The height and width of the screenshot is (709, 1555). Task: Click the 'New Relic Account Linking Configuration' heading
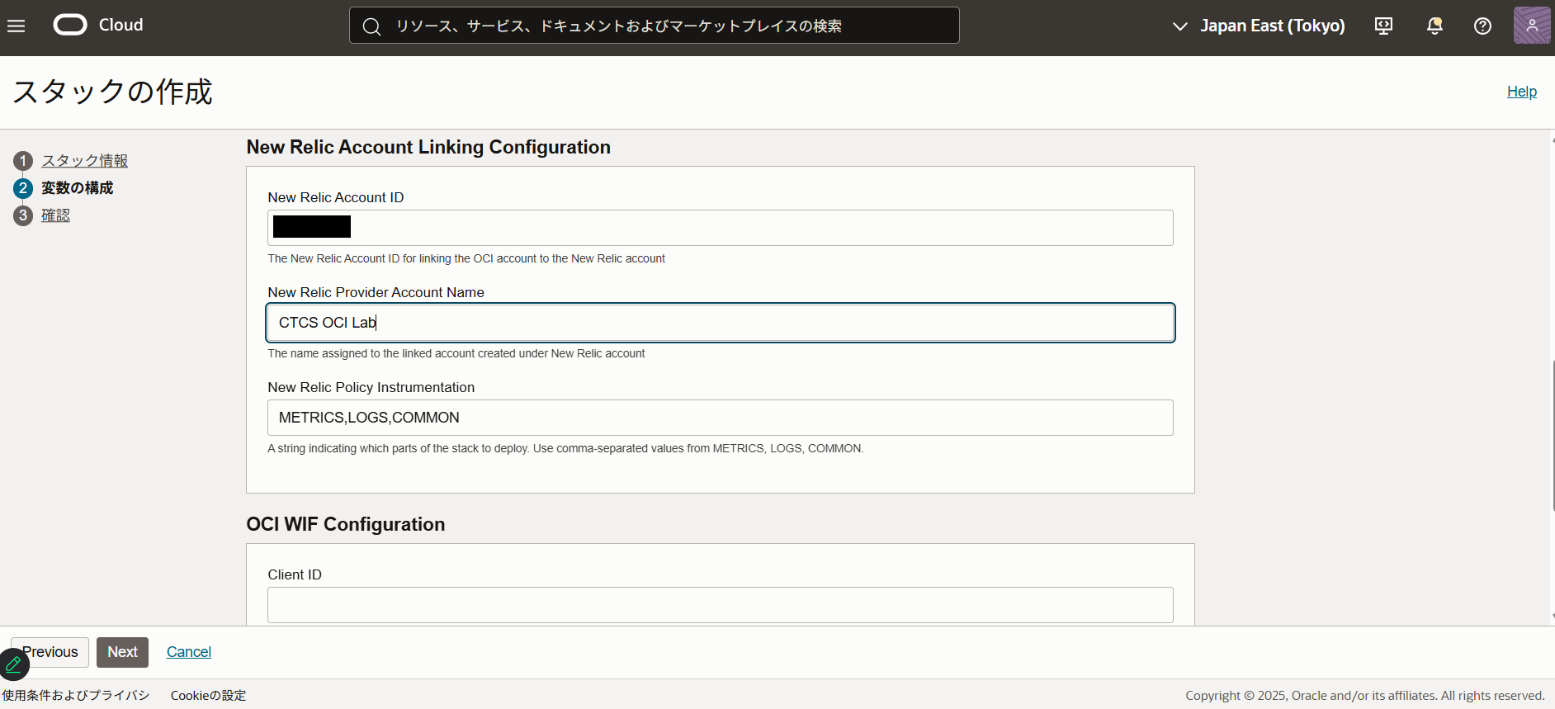tap(428, 147)
